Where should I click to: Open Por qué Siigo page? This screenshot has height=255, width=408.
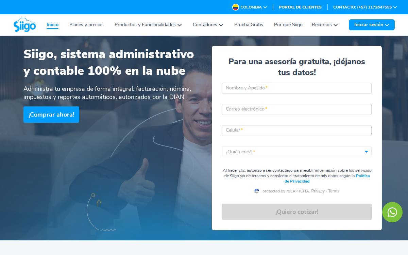tap(288, 25)
